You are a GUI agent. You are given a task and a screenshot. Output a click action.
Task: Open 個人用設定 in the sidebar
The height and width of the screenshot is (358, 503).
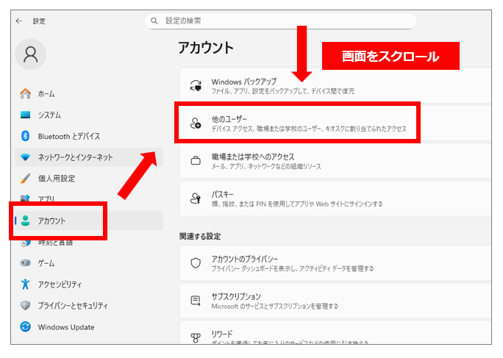click(x=89, y=179)
